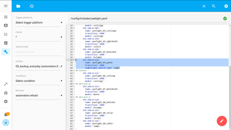Collapse the fold arrow at line 56
The width and height of the screenshot is (231, 130).
pos(74,110)
